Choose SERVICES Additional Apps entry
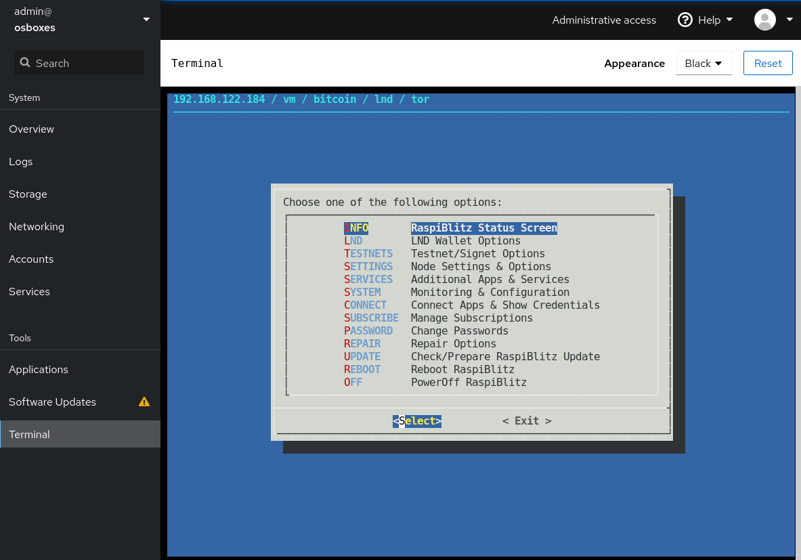The height and width of the screenshot is (560, 801). pyautogui.click(x=456, y=279)
